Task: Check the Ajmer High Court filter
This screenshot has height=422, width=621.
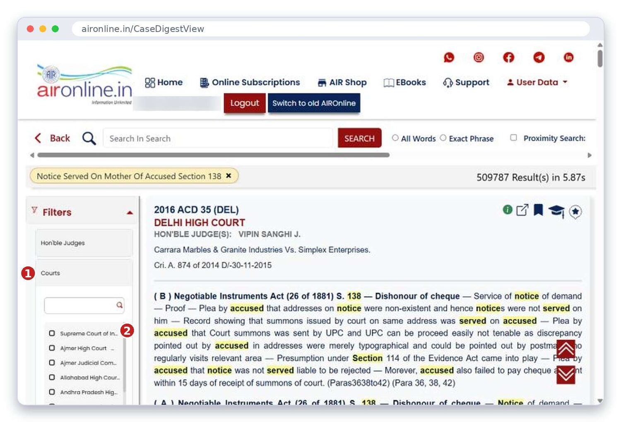Action: tap(52, 348)
